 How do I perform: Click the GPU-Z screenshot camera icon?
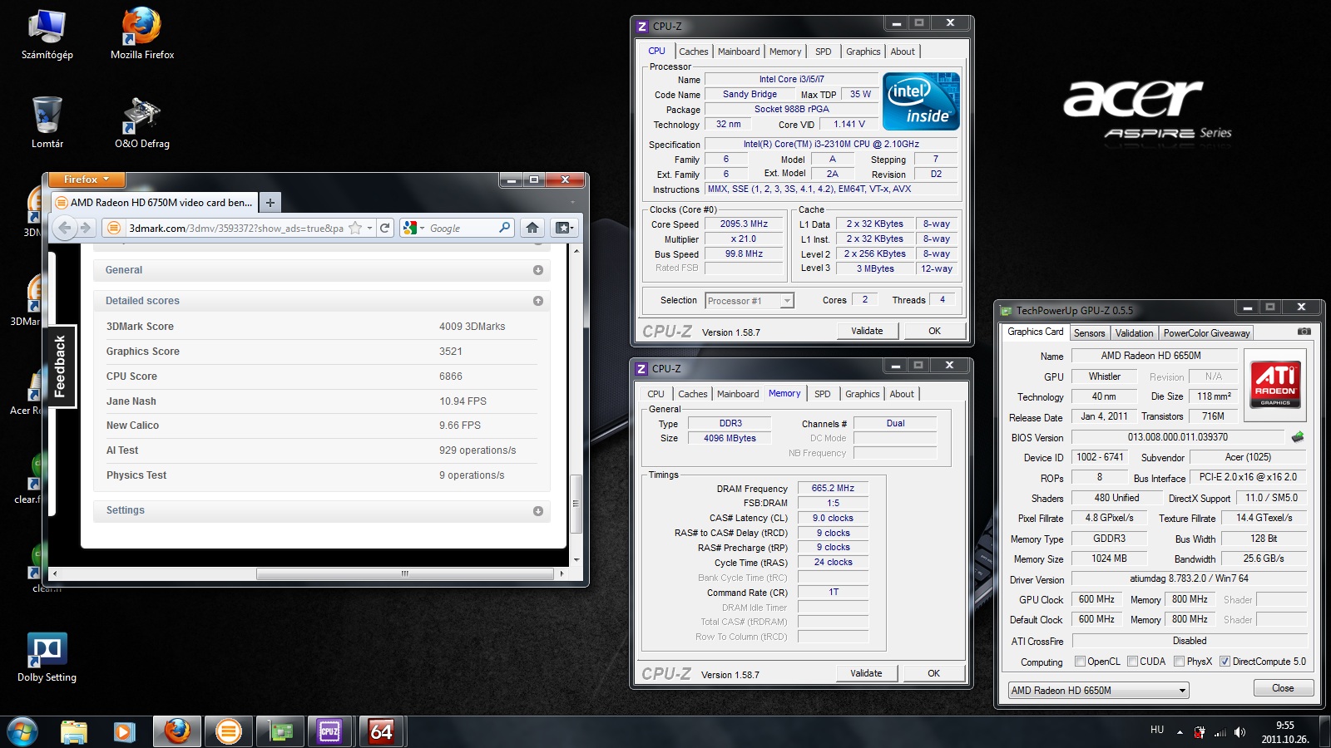1304,332
